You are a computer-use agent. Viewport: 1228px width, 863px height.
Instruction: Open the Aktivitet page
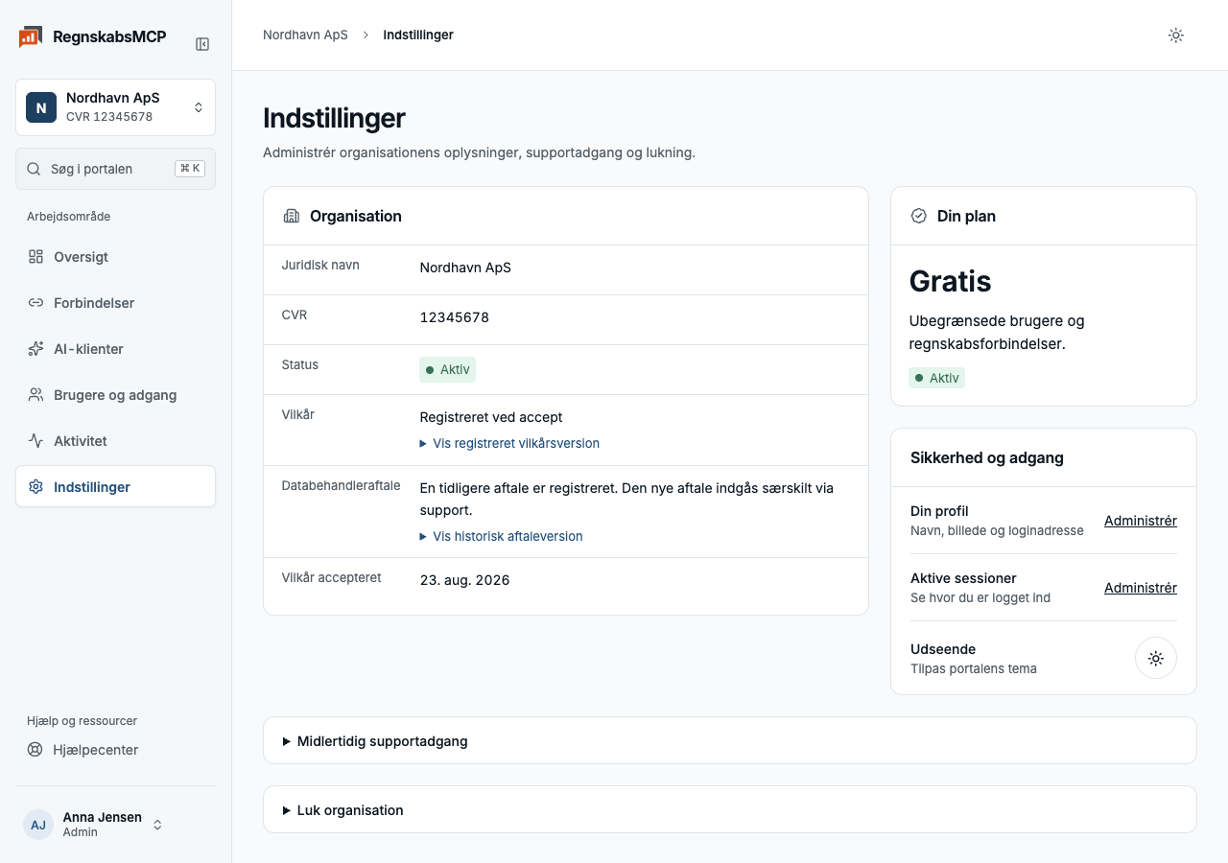[115, 441]
